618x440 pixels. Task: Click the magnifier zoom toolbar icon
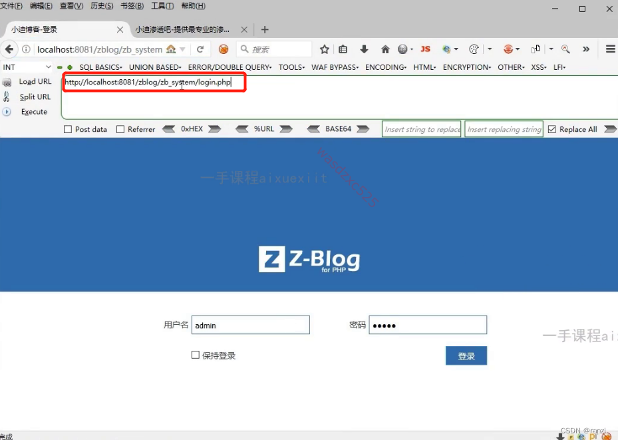coord(565,49)
